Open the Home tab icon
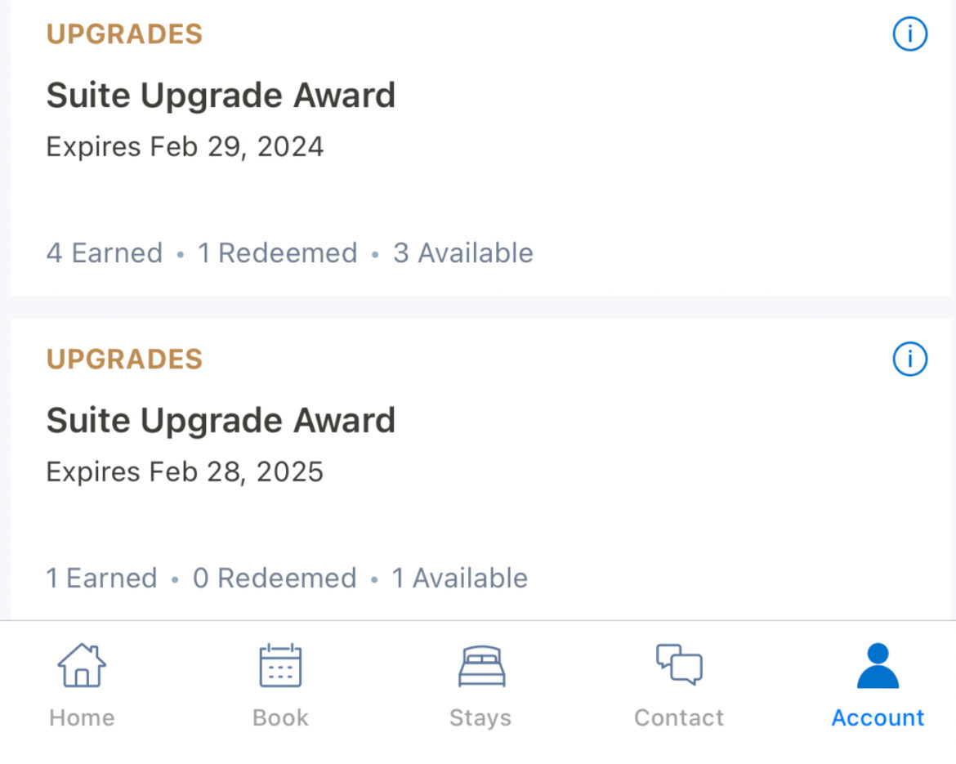 click(x=81, y=666)
